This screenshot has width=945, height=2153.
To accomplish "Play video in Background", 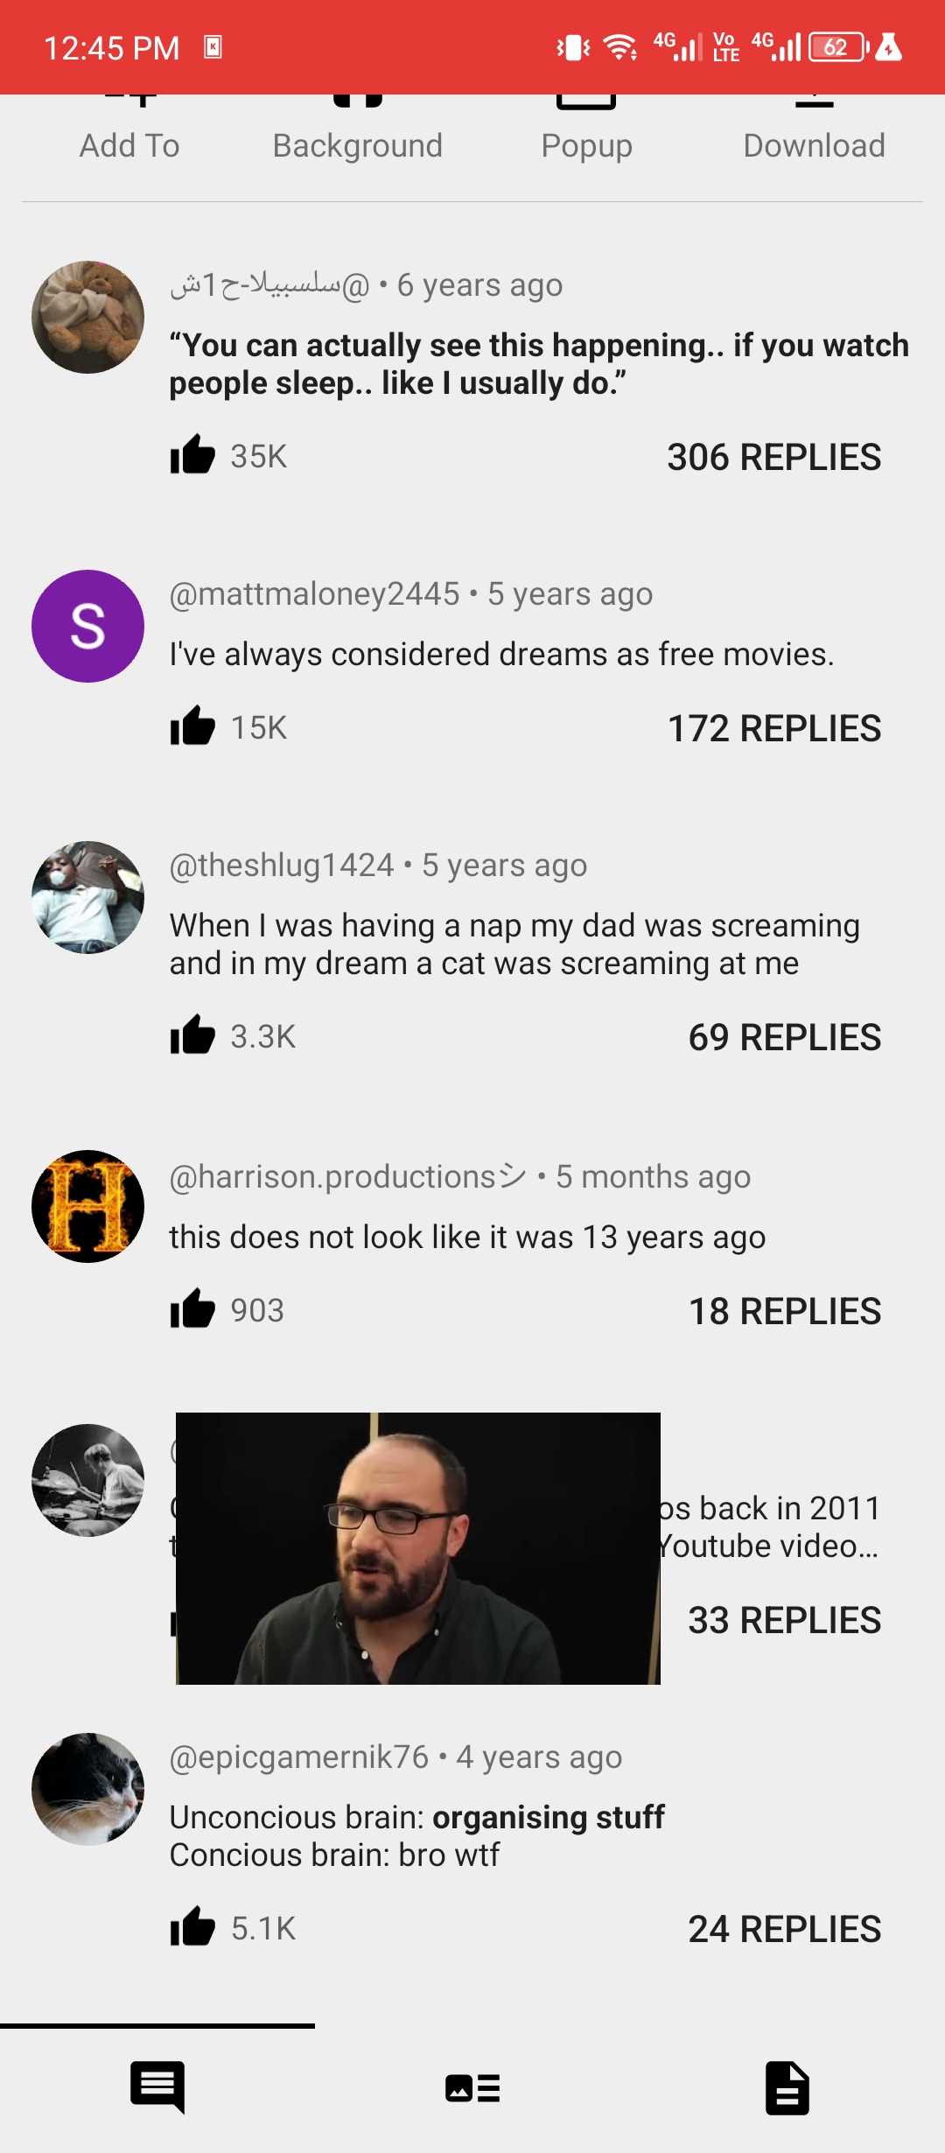I will coord(357,131).
